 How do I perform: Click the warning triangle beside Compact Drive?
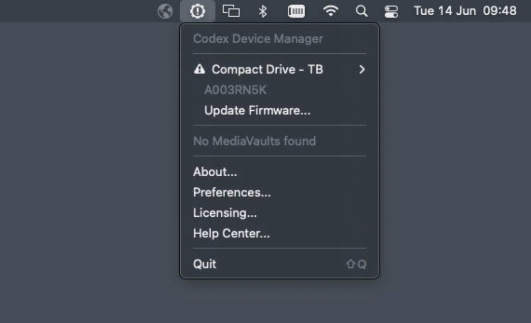click(x=200, y=69)
